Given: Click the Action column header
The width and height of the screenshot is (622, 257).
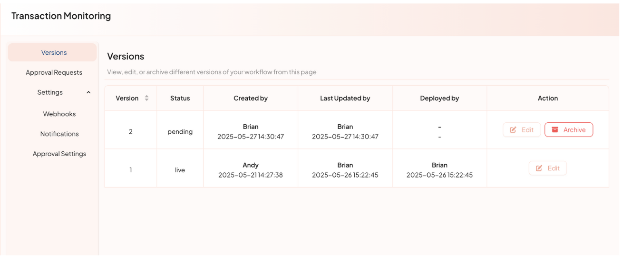Looking at the screenshot, I should click(548, 98).
